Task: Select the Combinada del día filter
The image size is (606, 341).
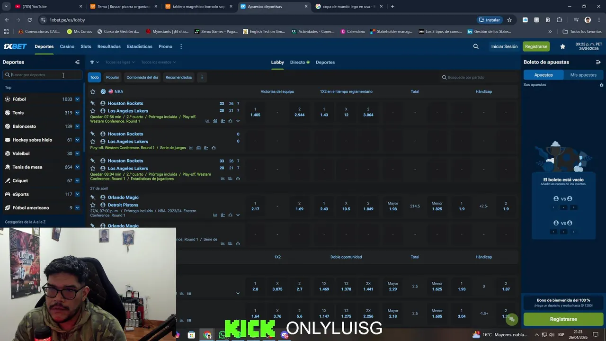Action: coord(142,77)
